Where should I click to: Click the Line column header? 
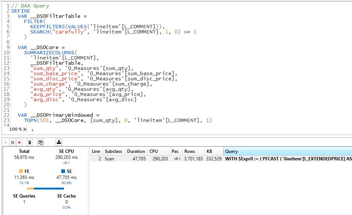tap(96, 151)
